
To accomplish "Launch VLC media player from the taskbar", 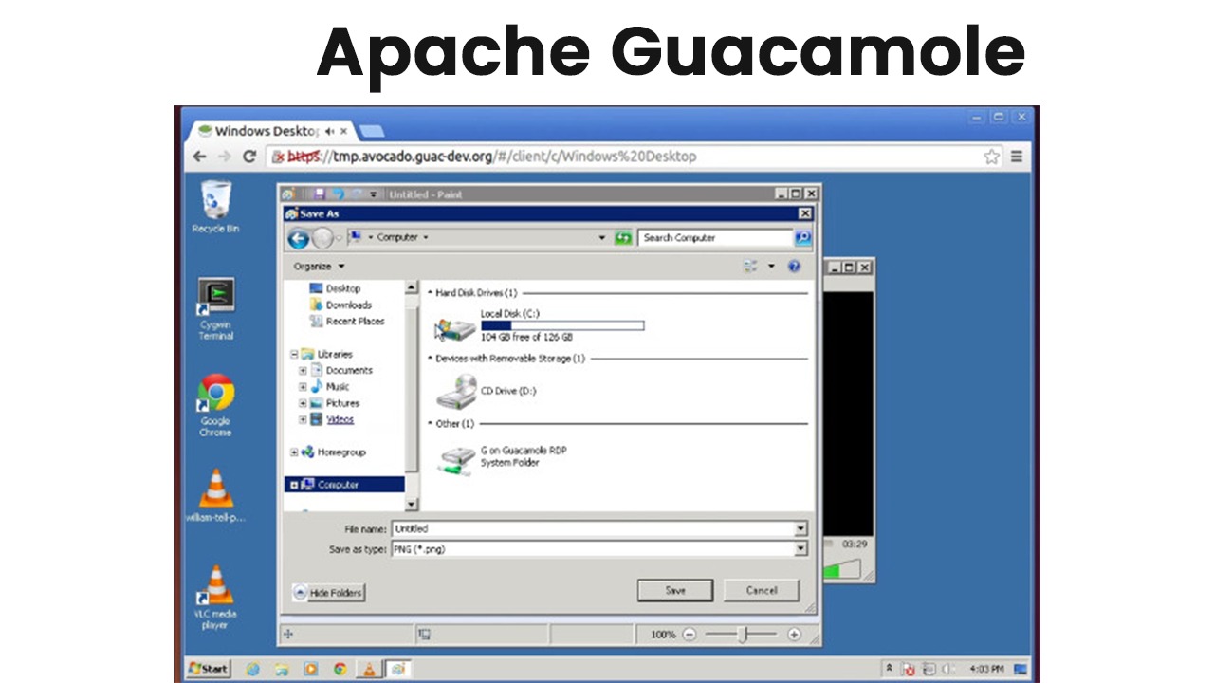I will 369,668.
